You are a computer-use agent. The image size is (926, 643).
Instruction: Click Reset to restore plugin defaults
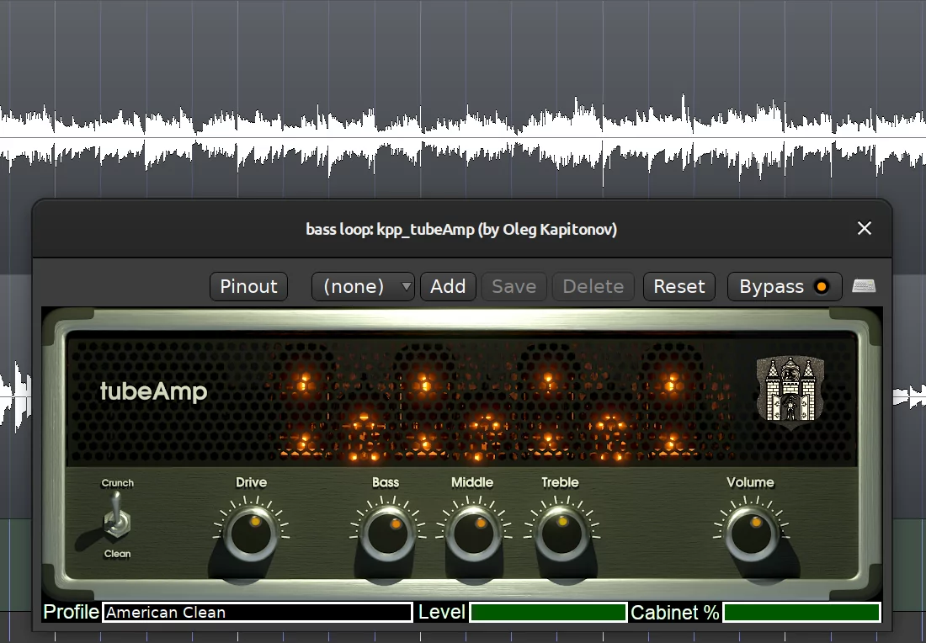pos(679,286)
